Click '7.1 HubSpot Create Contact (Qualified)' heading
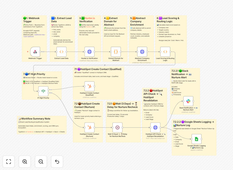 (98, 69)
